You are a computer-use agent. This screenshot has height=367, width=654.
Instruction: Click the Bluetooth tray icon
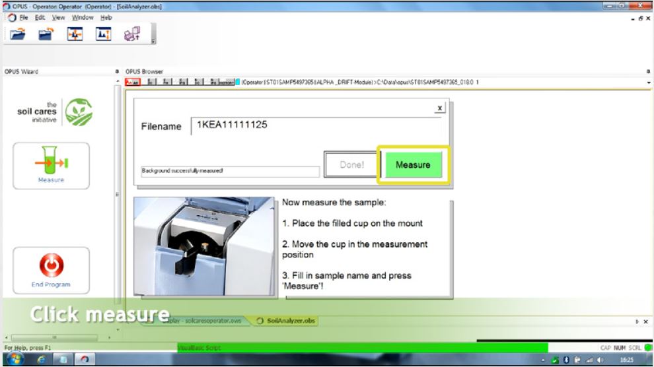566,360
